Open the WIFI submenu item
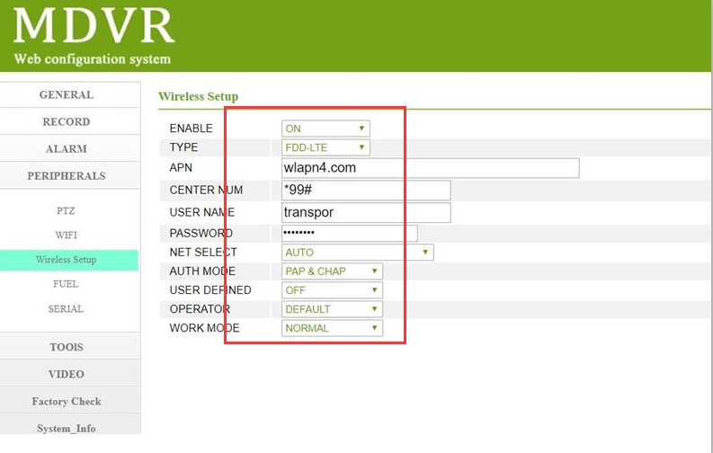The height and width of the screenshot is (453, 713). 66,235
